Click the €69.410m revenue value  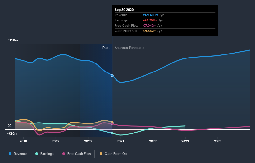pos(151,15)
